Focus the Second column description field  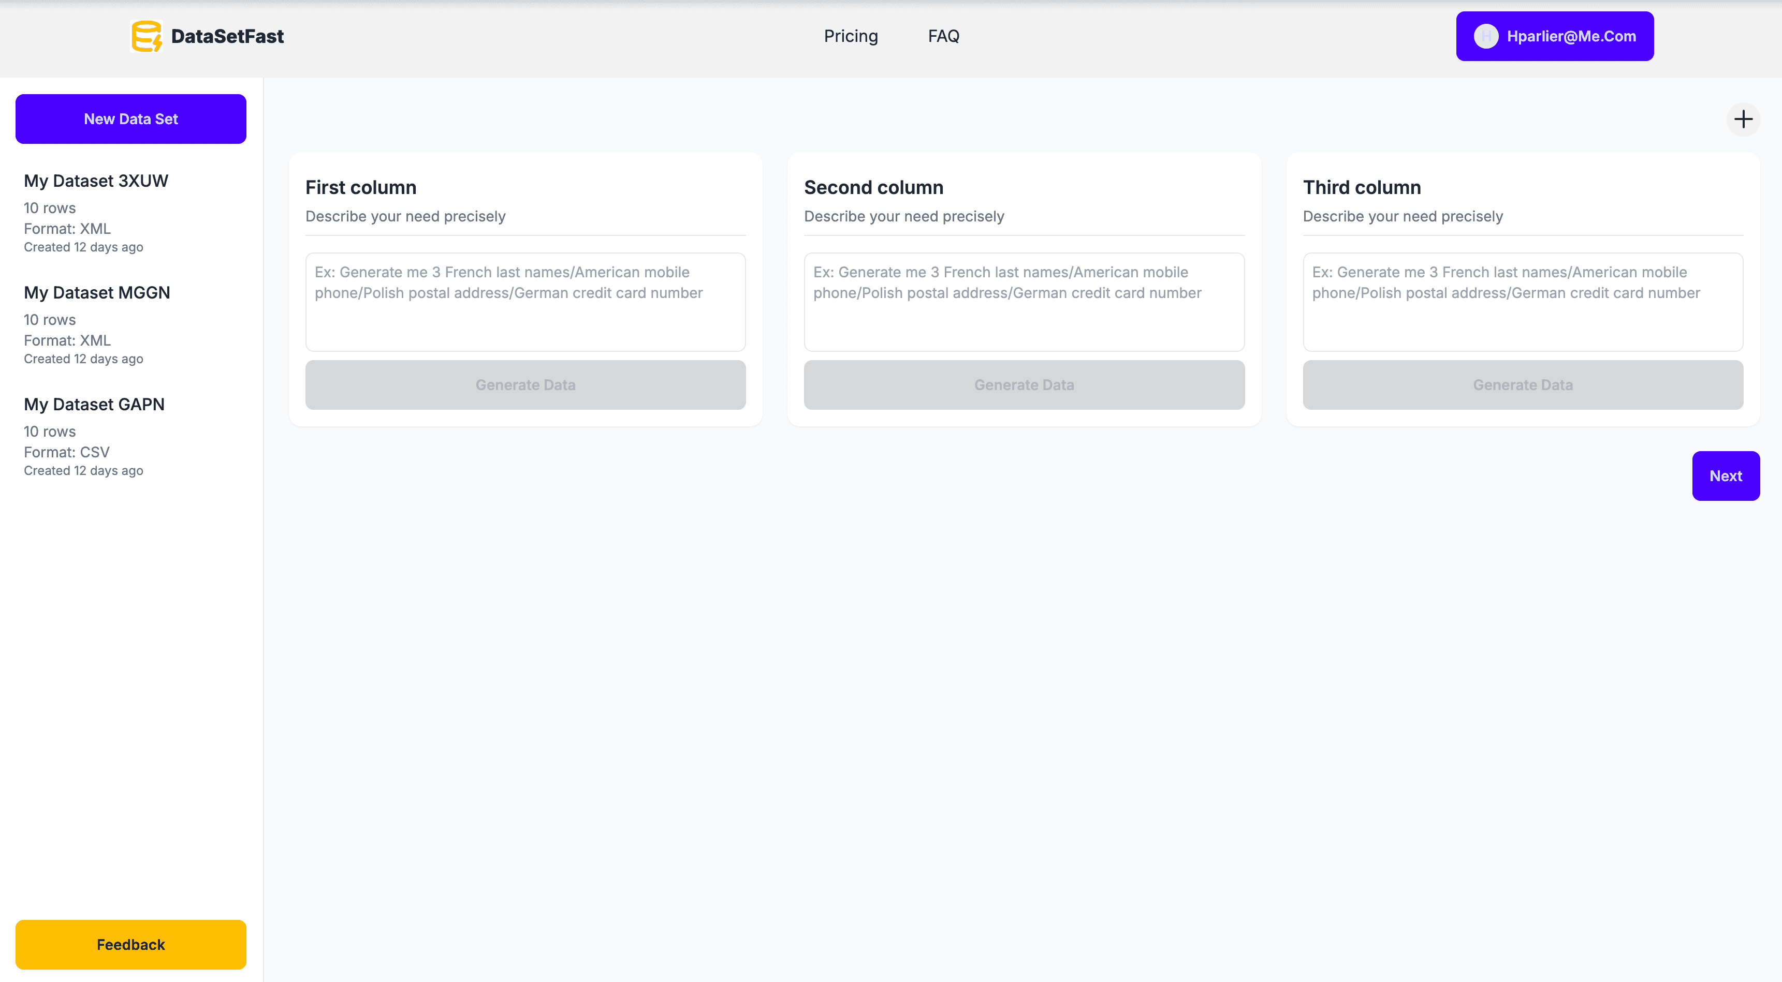(1024, 302)
